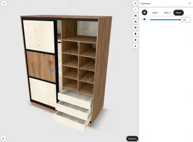This screenshot has height=142, width=193.
Task: Click the bottom cone-shaped icon in the toolbar
Action: pos(135,46)
